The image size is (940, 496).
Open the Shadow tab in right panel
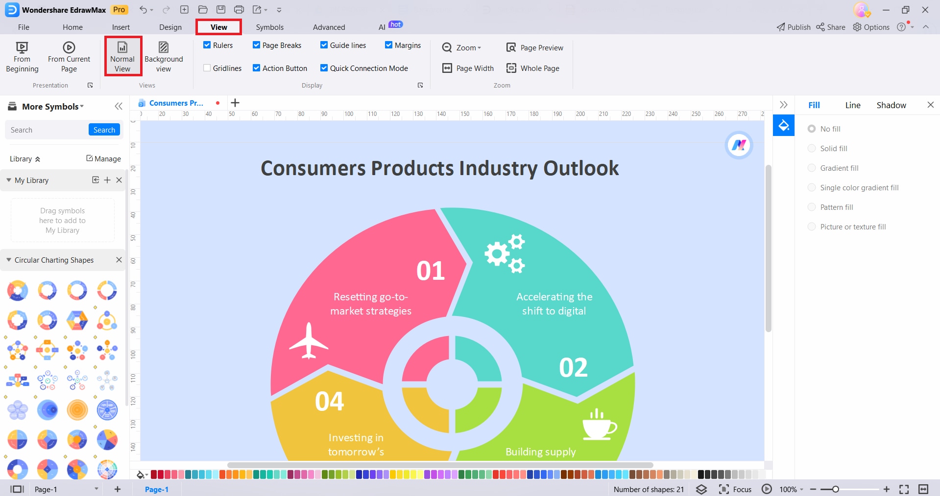pos(891,105)
